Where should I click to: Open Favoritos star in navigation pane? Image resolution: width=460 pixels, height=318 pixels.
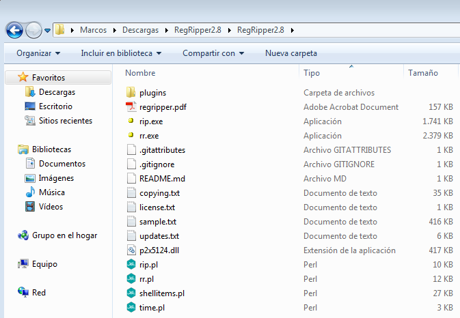[x=23, y=78]
